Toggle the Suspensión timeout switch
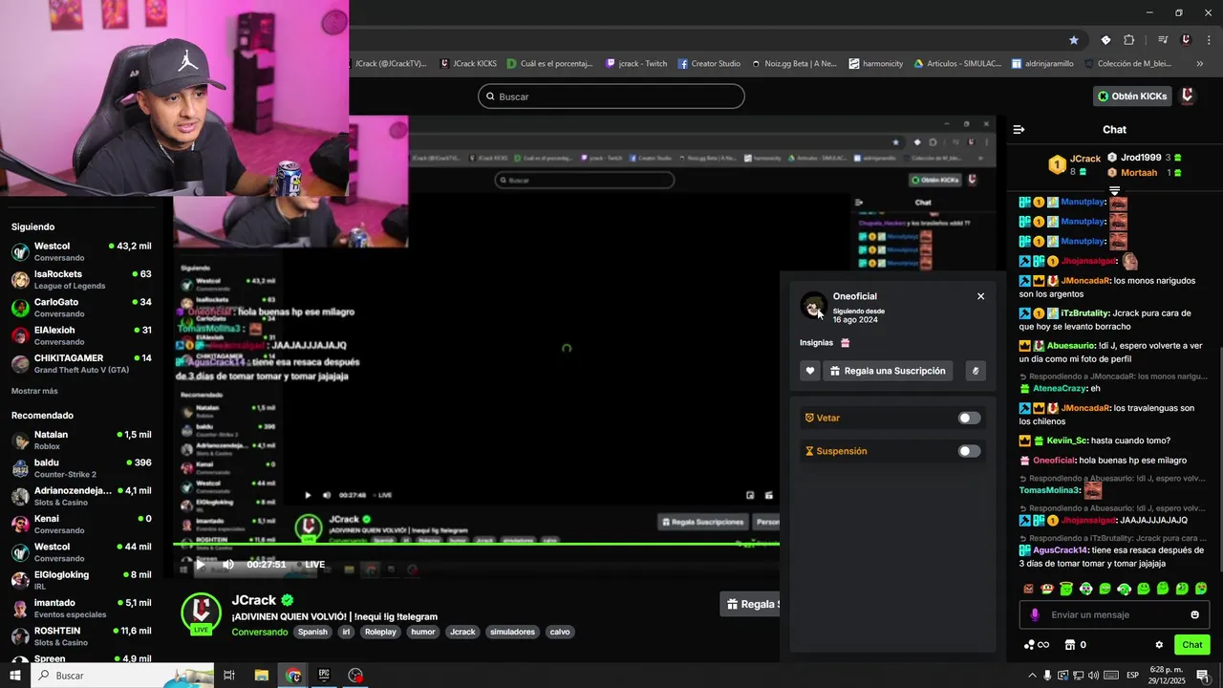1223x688 pixels. click(x=969, y=451)
